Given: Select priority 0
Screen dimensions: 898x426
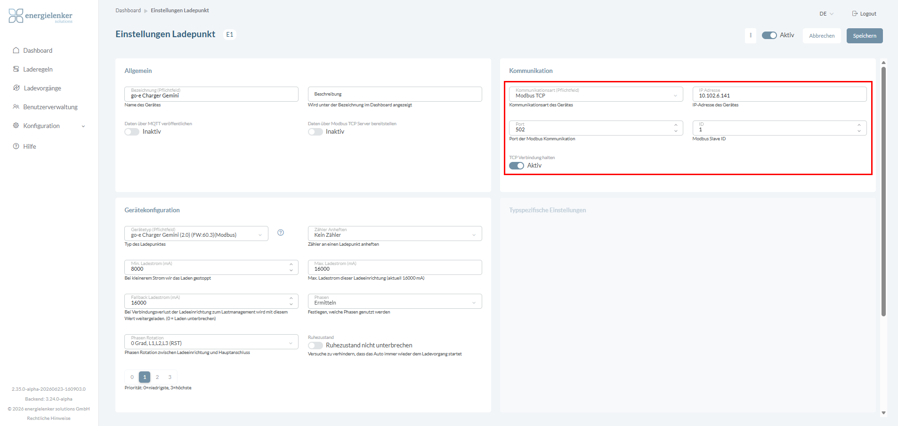Looking at the screenshot, I should [x=132, y=377].
